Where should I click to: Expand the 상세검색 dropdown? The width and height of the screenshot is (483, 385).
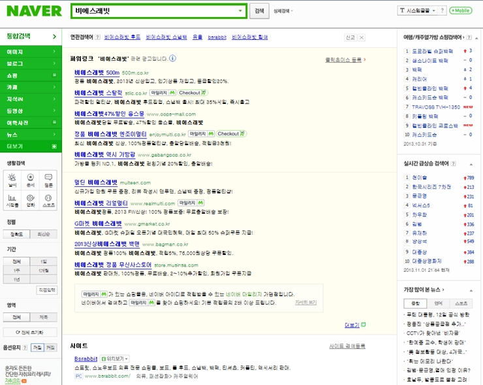coord(283,11)
